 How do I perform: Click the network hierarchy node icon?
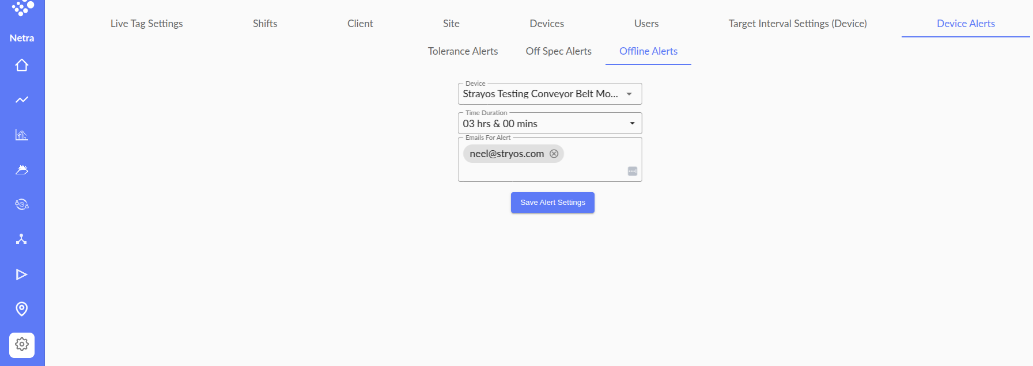tap(22, 239)
